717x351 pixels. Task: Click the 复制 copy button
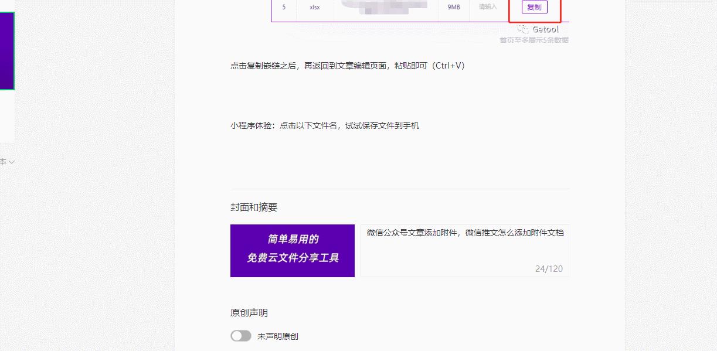coord(533,8)
